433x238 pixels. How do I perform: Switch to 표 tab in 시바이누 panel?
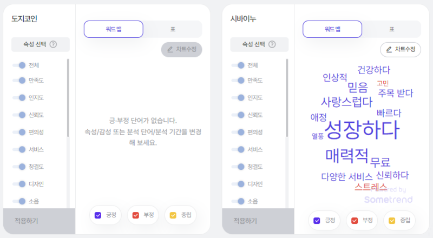(391, 29)
